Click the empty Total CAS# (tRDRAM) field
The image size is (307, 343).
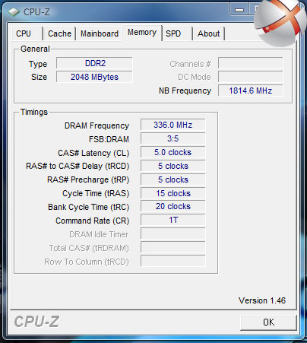172,247
